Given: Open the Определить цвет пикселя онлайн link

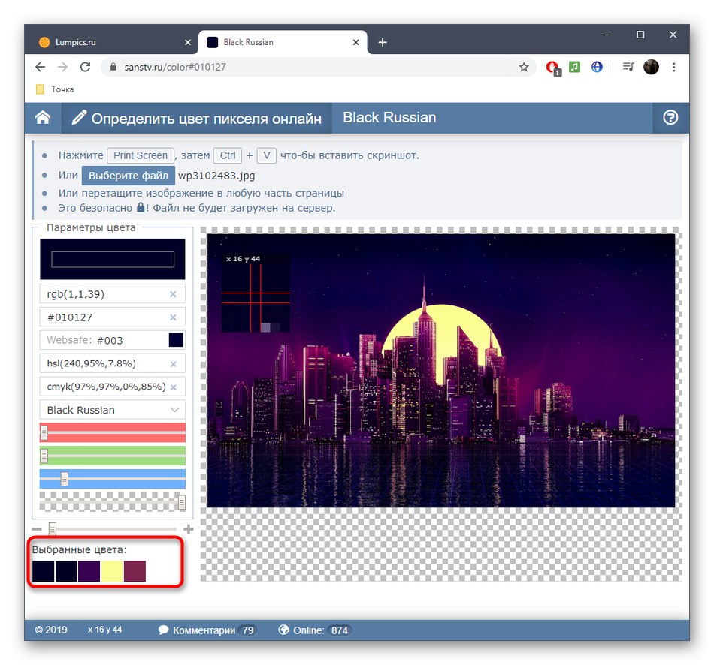Looking at the screenshot, I should pos(197,119).
